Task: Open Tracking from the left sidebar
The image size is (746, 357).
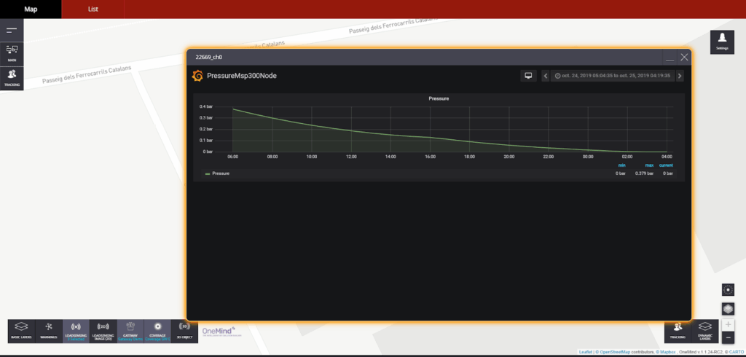Action: (12, 77)
